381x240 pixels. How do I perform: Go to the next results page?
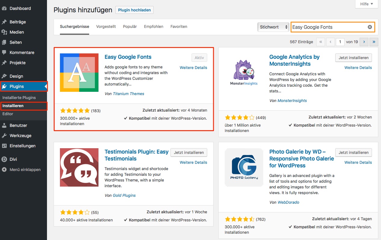[x=364, y=42]
